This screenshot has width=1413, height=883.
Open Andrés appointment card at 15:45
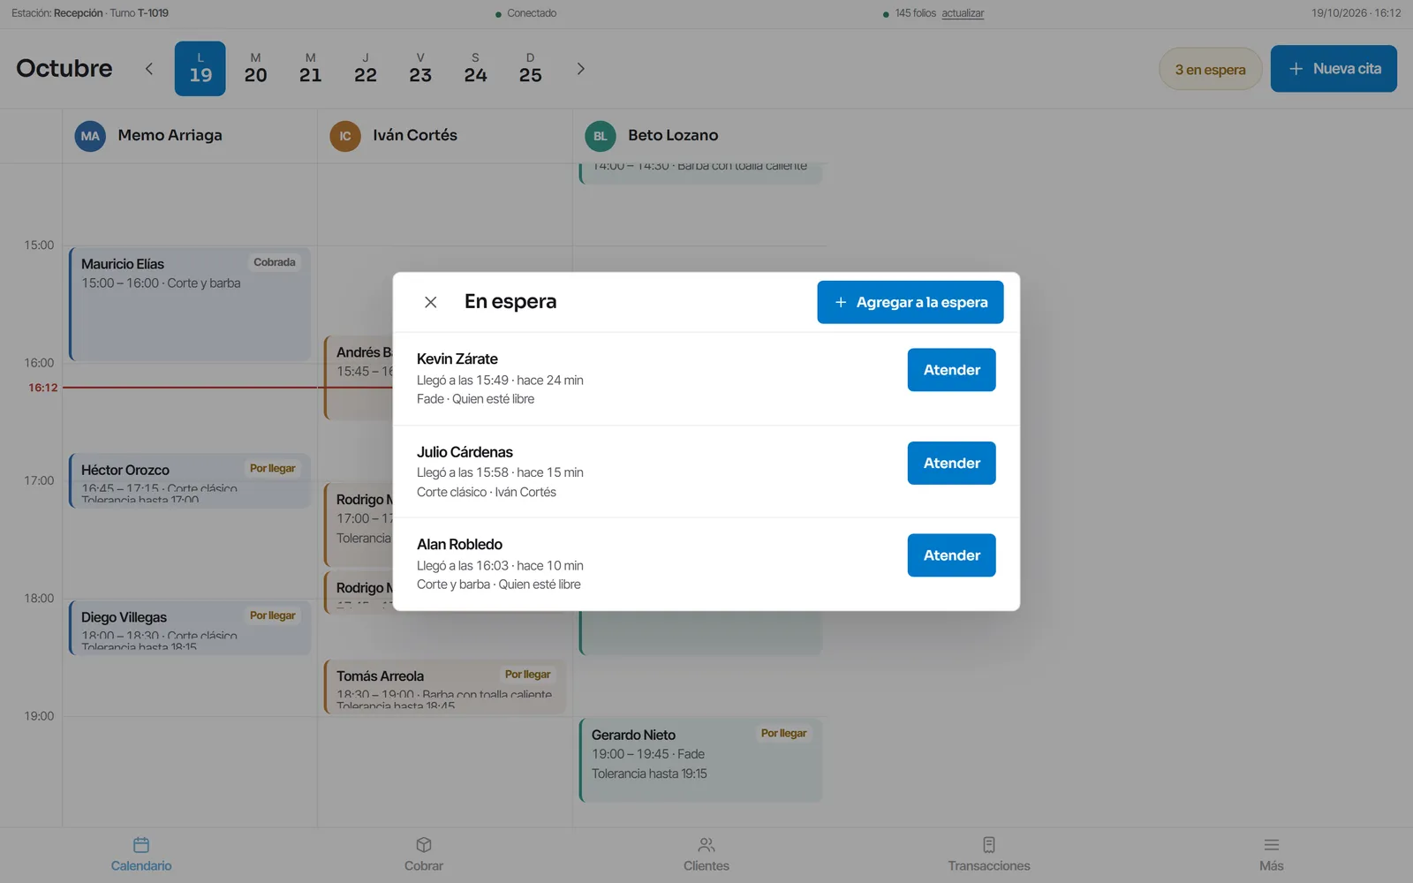359,377
